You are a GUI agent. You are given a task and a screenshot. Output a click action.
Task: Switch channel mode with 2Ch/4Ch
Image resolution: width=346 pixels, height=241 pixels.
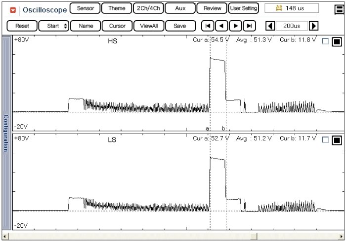click(148, 8)
